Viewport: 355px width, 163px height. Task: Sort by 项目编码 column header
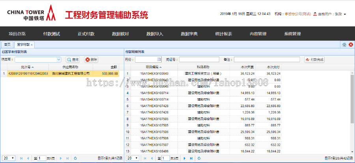tap(154, 67)
